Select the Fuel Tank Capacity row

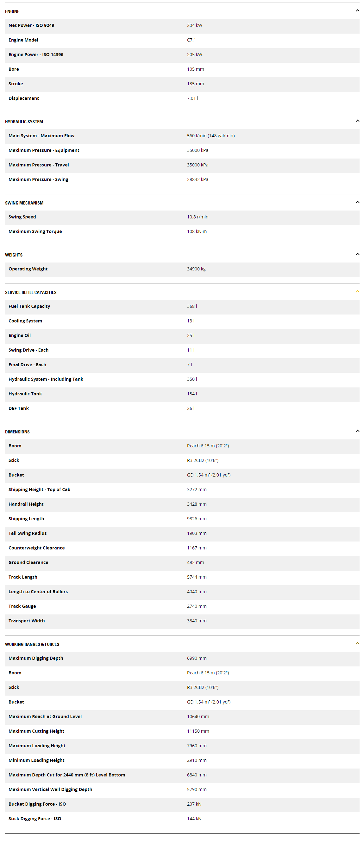(x=182, y=307)
